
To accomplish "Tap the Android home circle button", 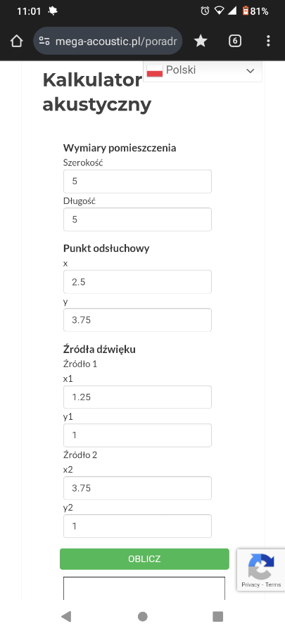I will (x=142, y=616).
